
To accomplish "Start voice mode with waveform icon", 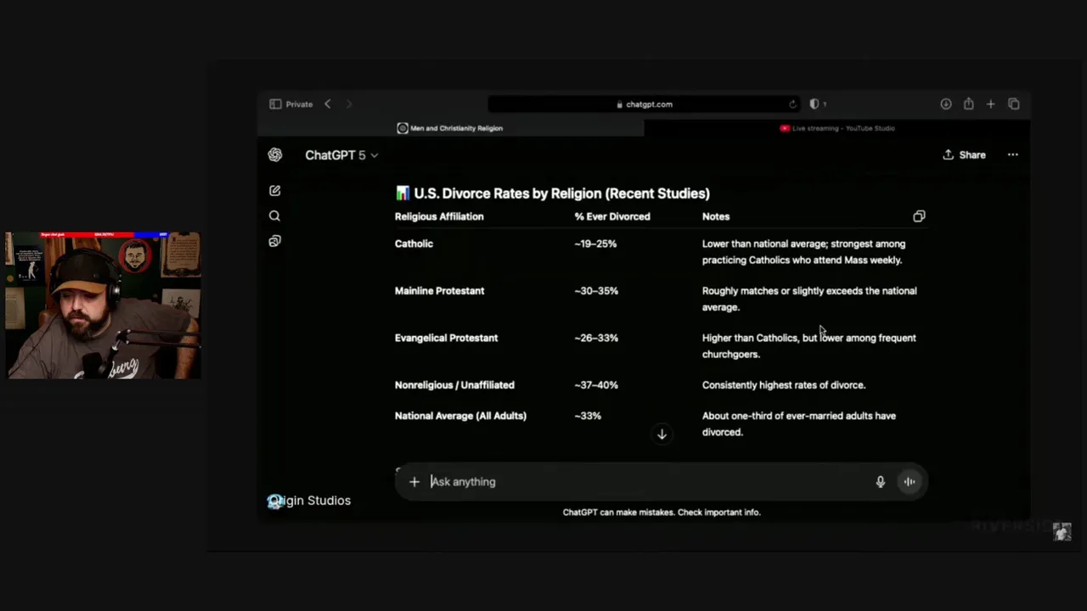I will tap(910, 482).
